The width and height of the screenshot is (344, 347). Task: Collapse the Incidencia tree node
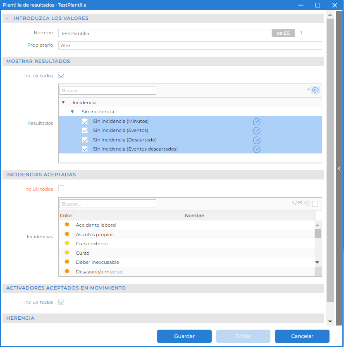click(63, 102)
